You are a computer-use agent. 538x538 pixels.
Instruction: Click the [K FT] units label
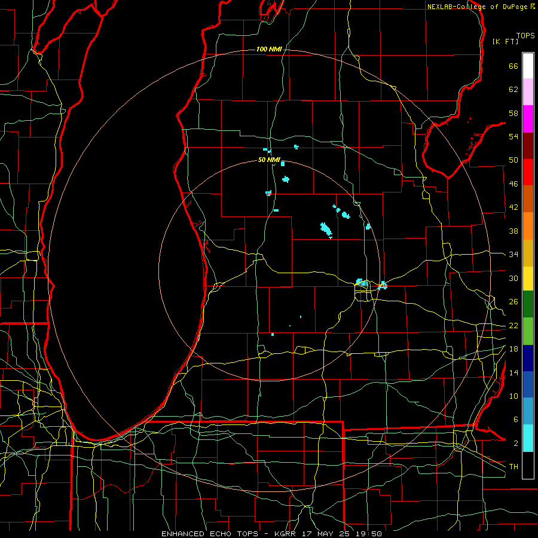point(505,41)
